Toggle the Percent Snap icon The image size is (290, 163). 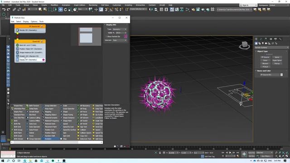[x=116, y=9]
